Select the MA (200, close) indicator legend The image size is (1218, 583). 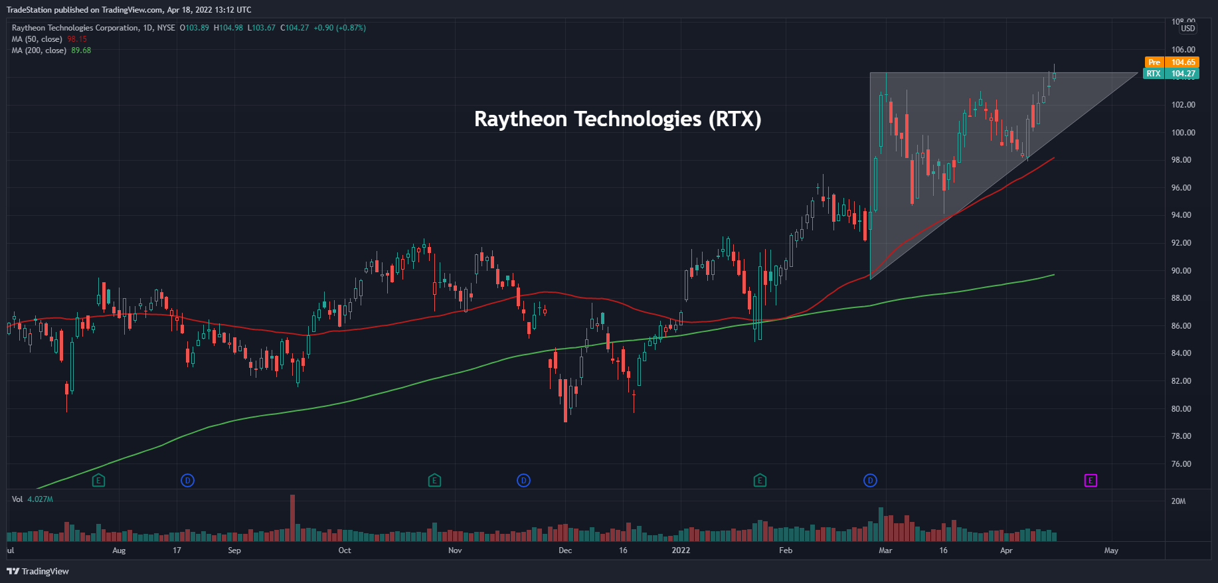[39, 50]
